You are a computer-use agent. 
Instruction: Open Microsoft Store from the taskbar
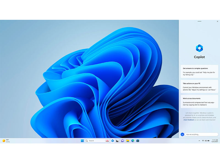[x=138, y=141]
